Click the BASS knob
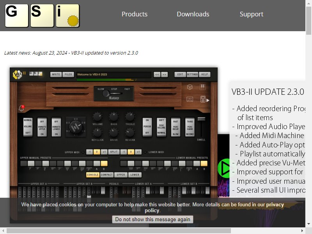312x234 pixels. (114, 117)
